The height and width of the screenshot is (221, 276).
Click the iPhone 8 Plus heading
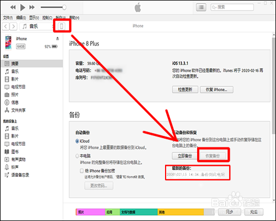(84, 44)
